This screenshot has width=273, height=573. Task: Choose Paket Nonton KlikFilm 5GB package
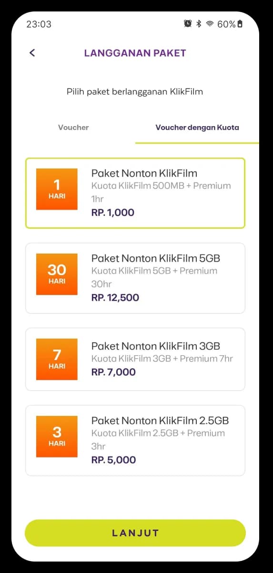pos(135,278)
